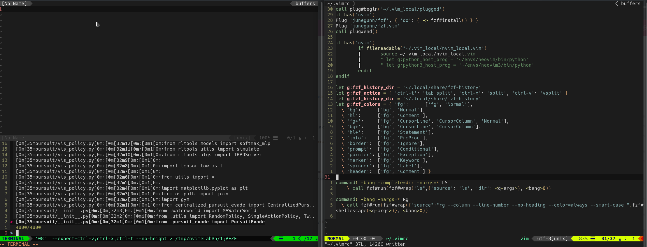Screen dimensions: 647x247
Task: Click the hamburger icon beside the 83% indicator
Action: pos(593,239)
